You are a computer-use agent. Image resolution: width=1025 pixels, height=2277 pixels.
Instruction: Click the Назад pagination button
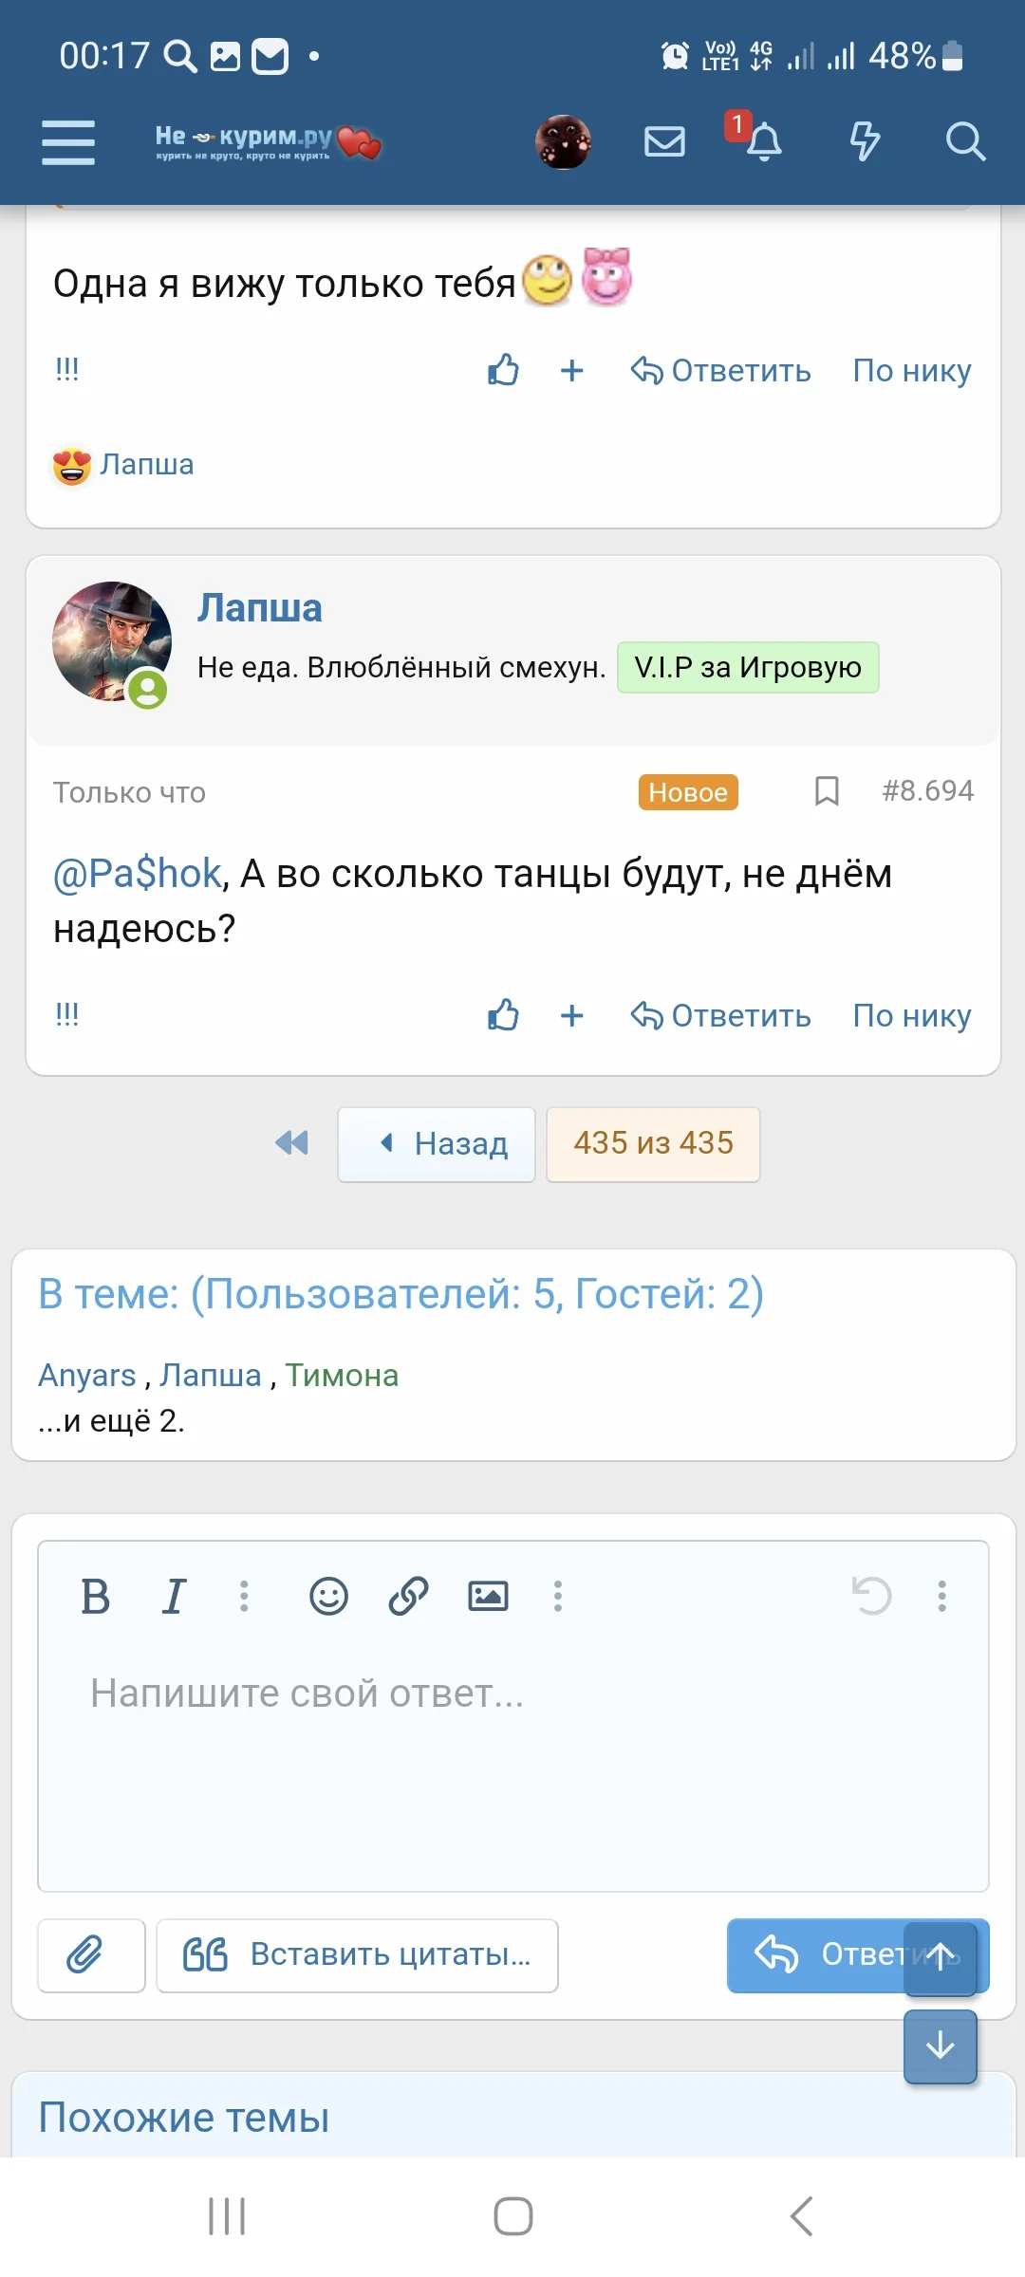pyautogui.click(x=436, y=1144)
